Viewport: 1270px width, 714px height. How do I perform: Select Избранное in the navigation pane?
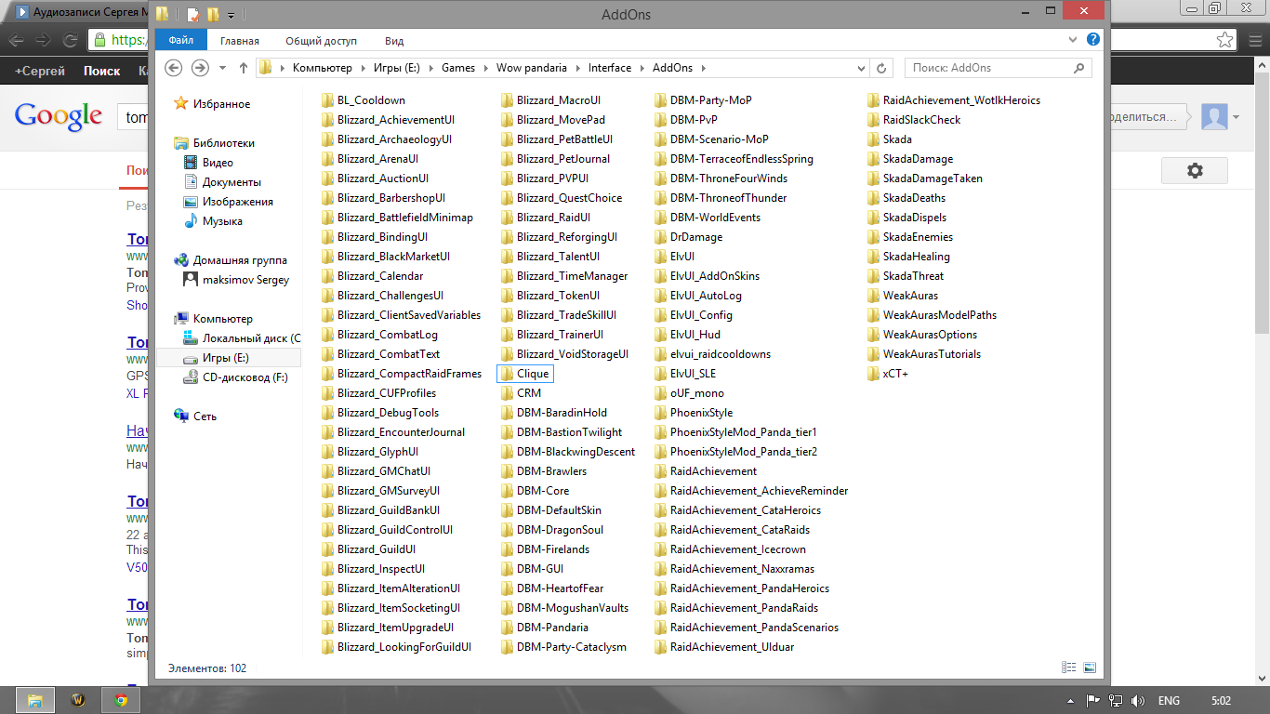[x=221, y=104]
